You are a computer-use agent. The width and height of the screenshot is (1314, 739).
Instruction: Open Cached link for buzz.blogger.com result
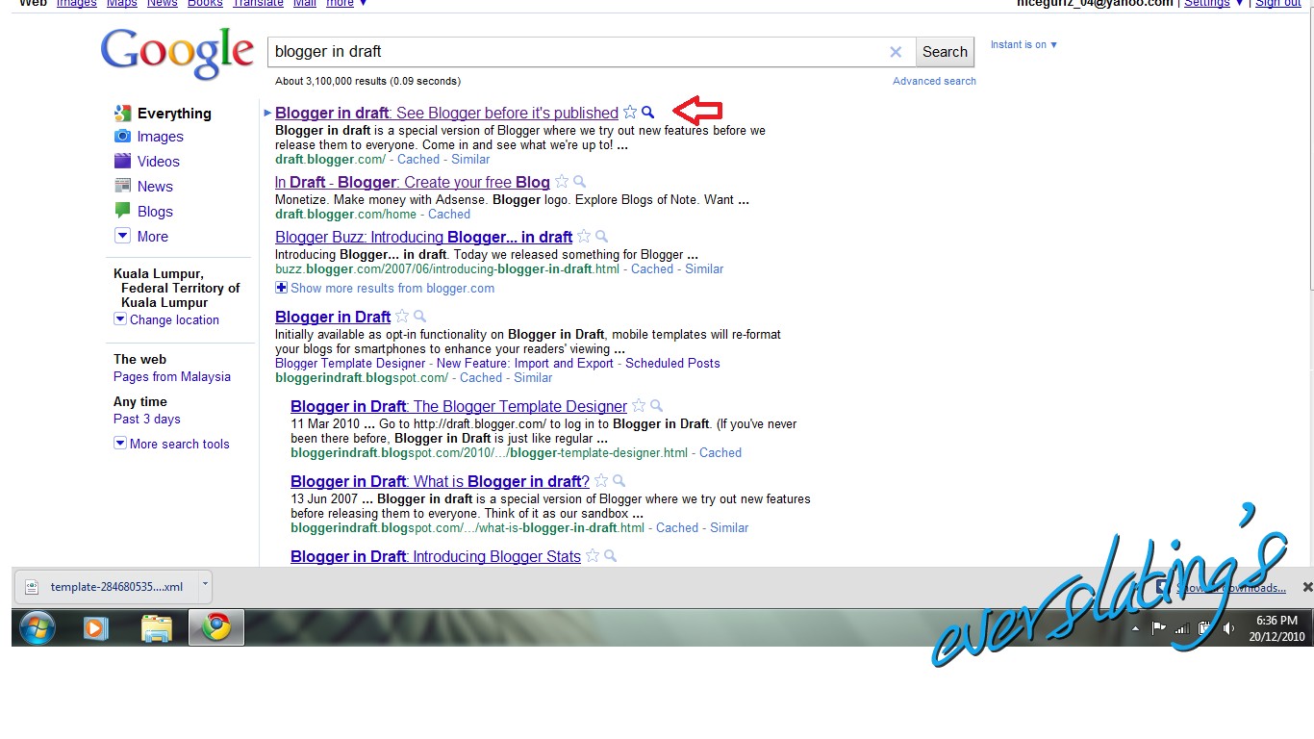652,268
